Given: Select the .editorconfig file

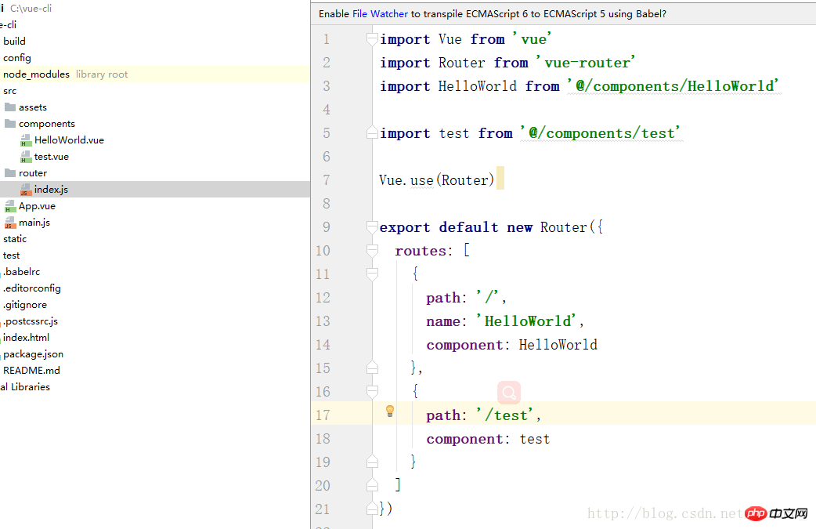Looking at the screenshot, I should 32,288.
